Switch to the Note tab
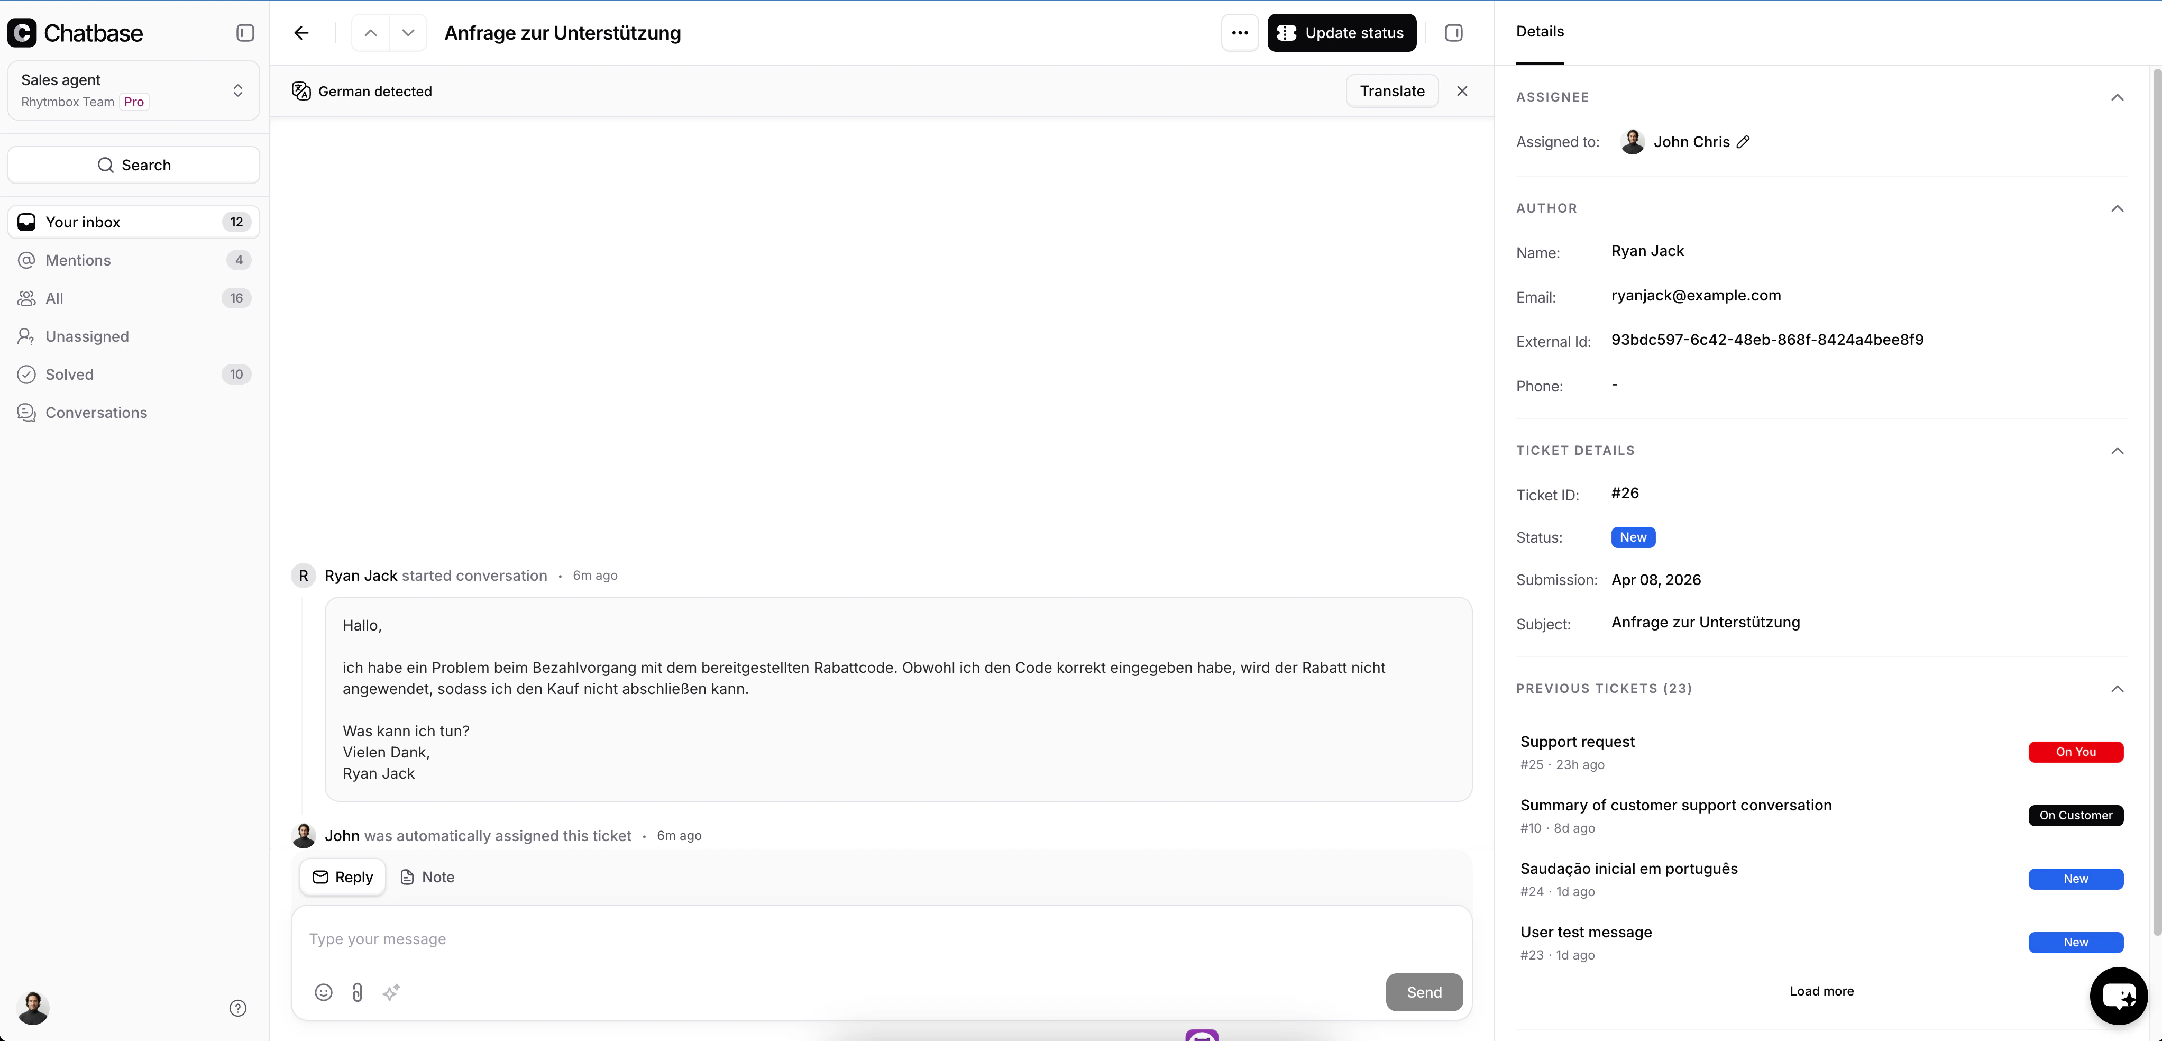The height and width of the screenshot is (1041, 2162). 427,876
